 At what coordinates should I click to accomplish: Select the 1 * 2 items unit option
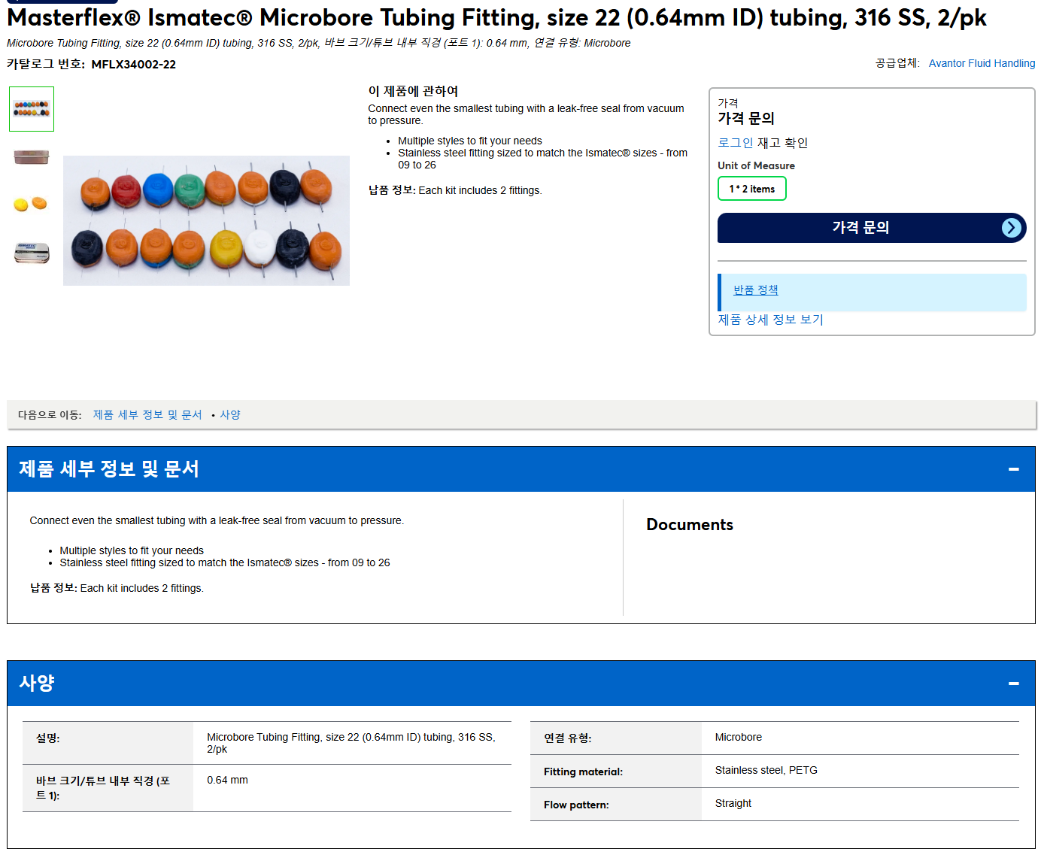pyautogui.click(x=752, y=189)
